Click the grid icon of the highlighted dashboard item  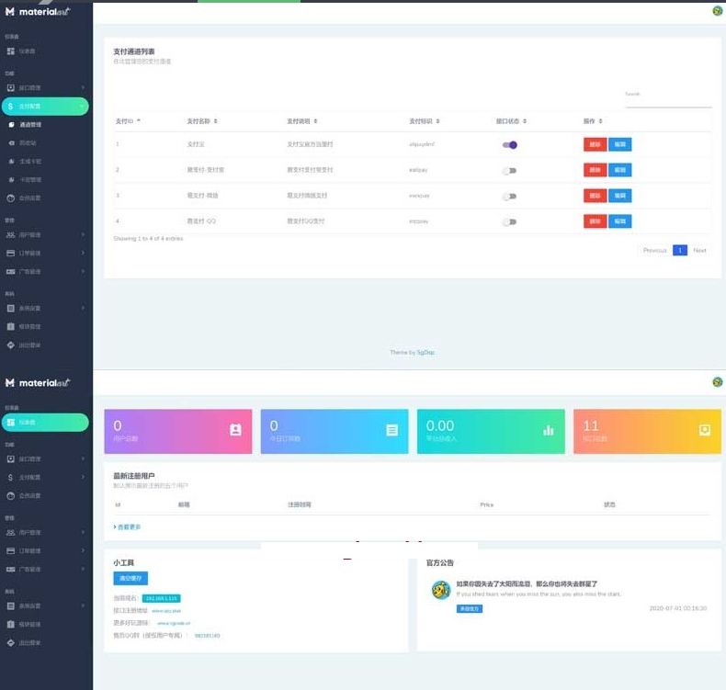coord(10,423)
